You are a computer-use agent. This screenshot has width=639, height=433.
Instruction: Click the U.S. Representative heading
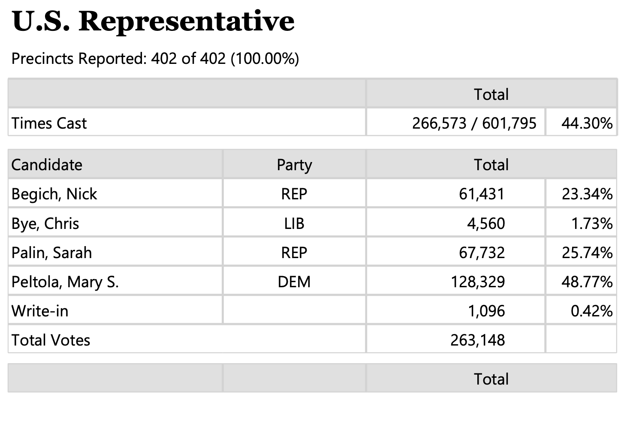click(153, 21)
